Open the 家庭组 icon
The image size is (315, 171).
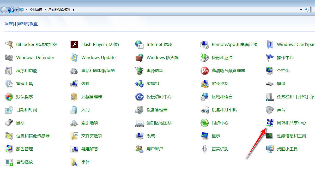coord(140,84)
